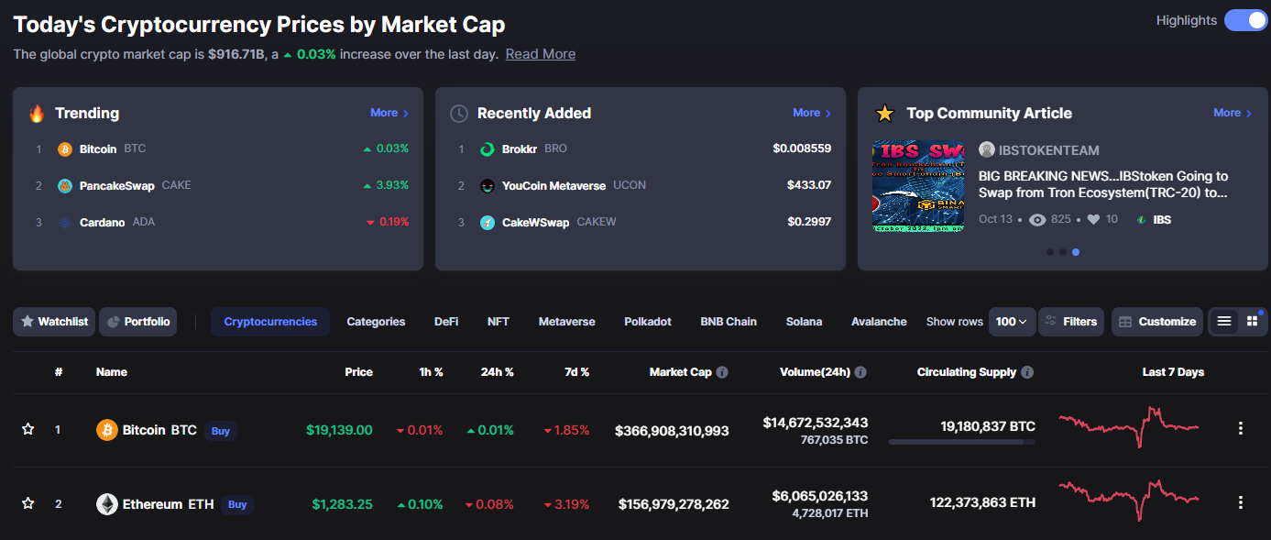Expand the Show rows 100 dropdown
The height and width of the screenshot is (540, 1271).
pyautogui.click(x=1012, y=322)
